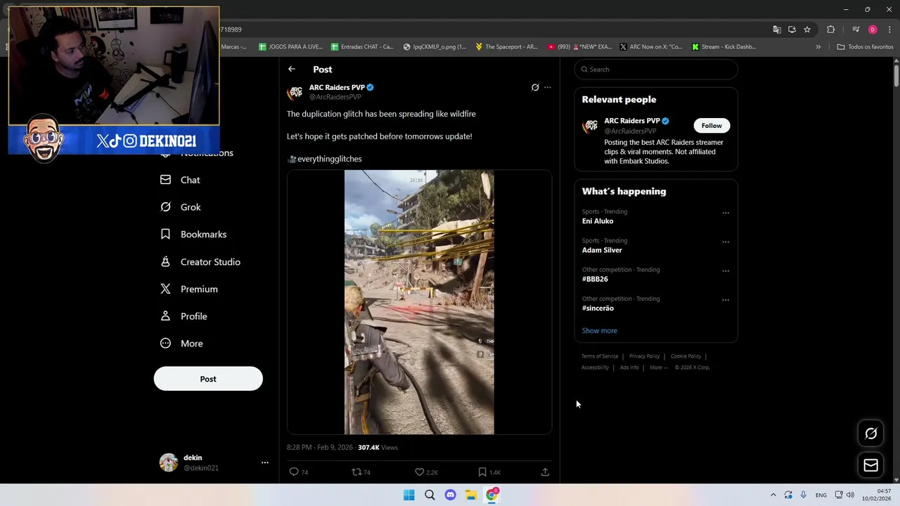Open more options for #BBB26 trend

(x=726, y=271)
